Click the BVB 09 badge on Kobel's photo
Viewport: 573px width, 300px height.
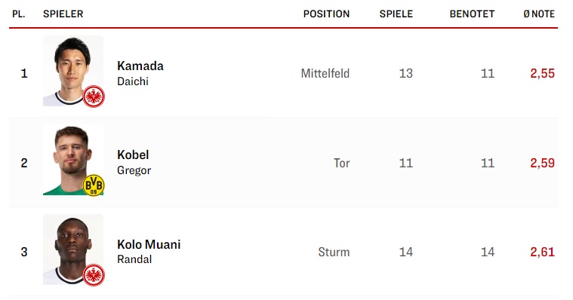tap(94, 185)
